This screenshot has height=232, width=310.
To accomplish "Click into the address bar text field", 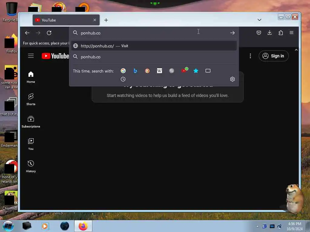I will point(154,33).
